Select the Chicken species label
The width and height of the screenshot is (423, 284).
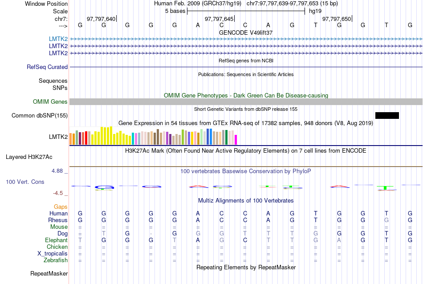57,247
